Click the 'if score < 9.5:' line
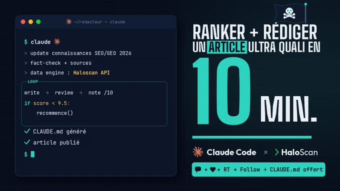The image size is (340, 191). (x=47, y=103)
